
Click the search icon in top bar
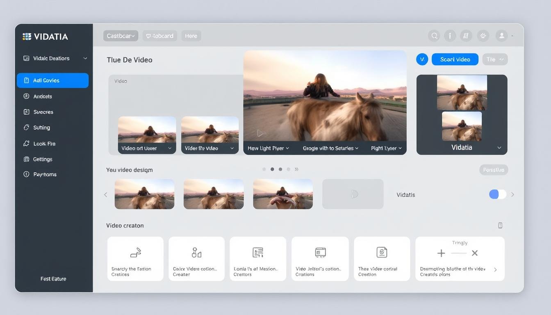pyautogui.click(x=434, y=36)
